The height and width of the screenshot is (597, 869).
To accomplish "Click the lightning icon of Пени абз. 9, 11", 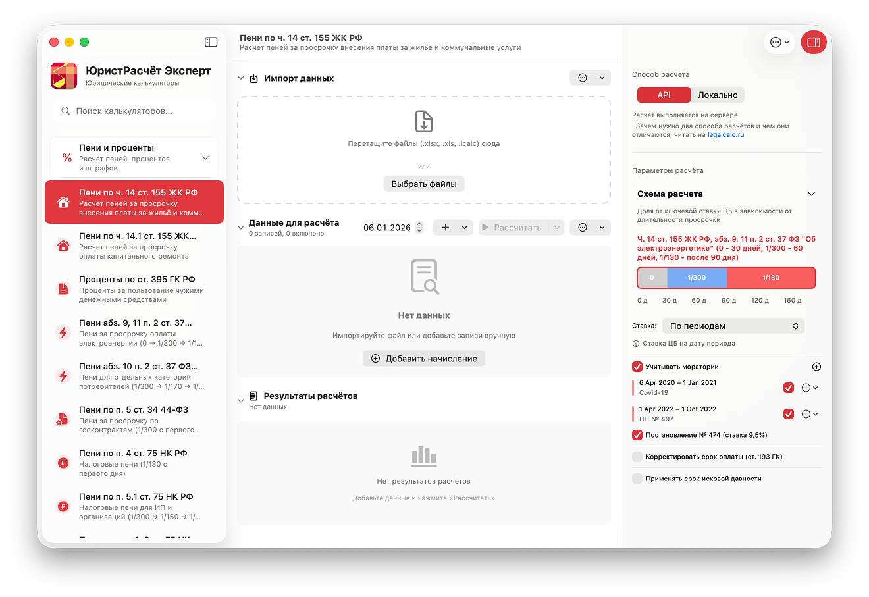I will (x=63, y=332).
